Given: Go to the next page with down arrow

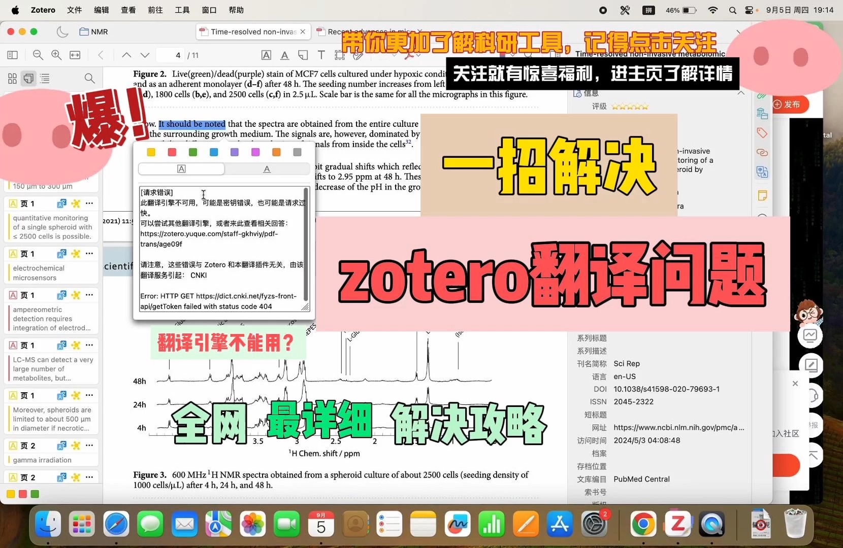Looking at the screenshot, I should (x=145, y=55).
